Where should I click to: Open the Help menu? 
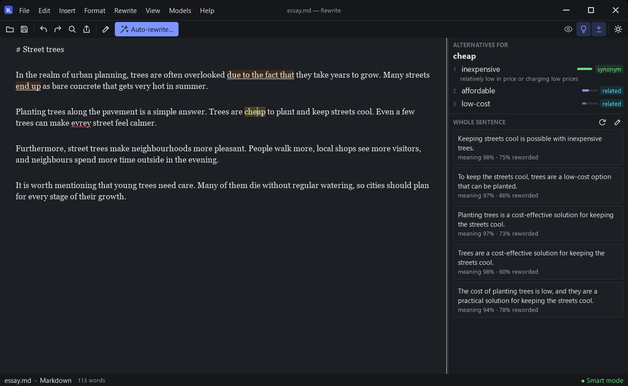(207, 10)
